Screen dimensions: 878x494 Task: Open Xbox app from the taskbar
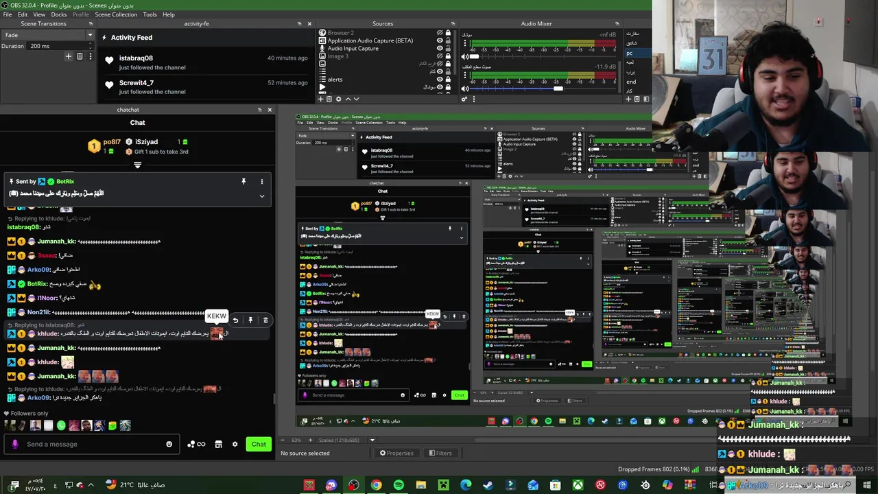578,485
